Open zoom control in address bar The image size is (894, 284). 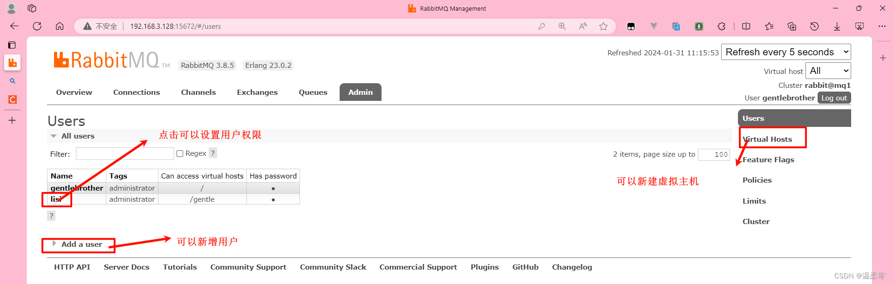point(562,26)
